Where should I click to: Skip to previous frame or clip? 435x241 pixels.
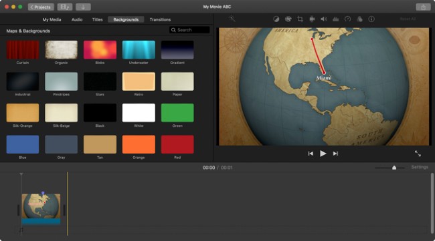311,154
